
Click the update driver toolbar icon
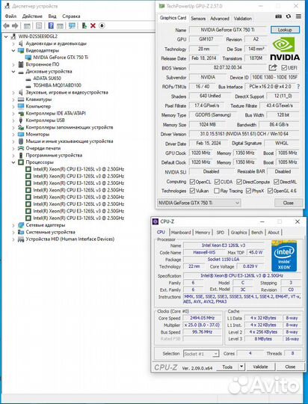pyautogui.click(x=84, y=25)
